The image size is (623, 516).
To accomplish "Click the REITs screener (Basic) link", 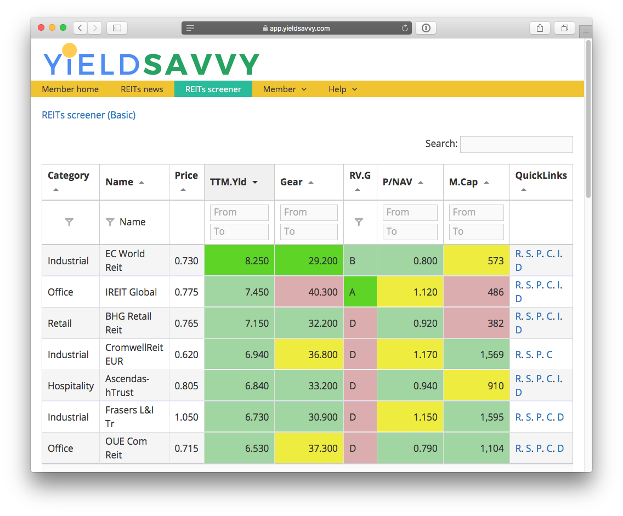I will [89, 115].
